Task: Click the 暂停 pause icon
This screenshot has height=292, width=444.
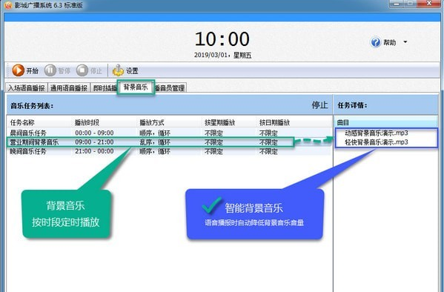Action: coord(50,70)
